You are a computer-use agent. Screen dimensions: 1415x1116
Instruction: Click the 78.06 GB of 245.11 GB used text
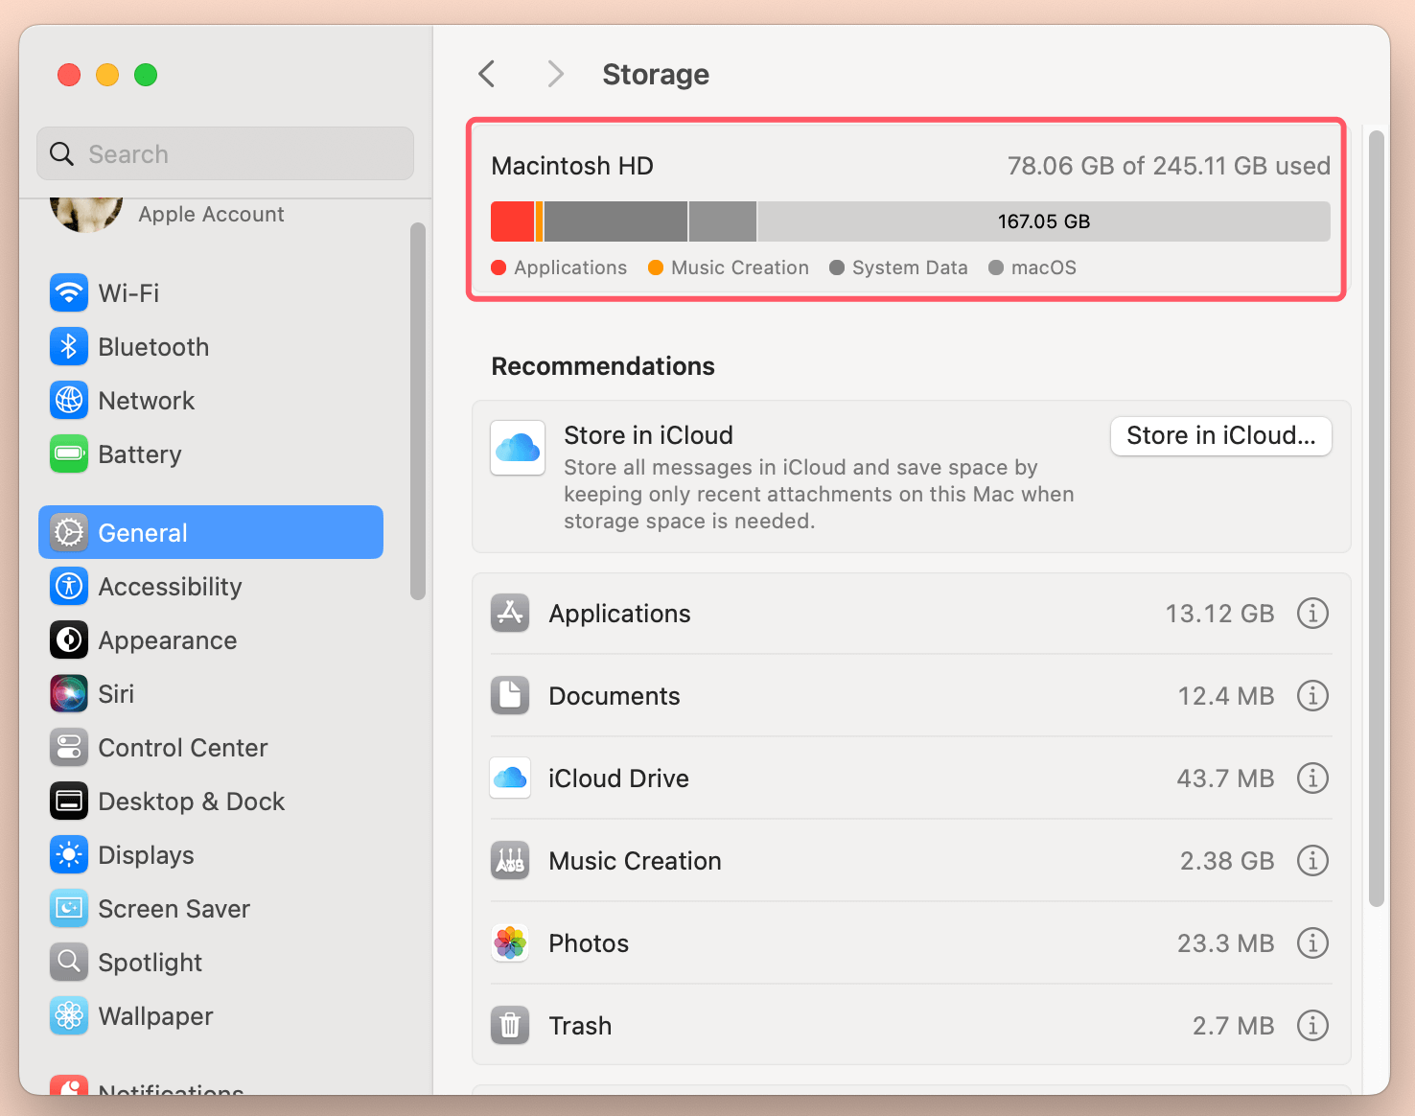pyautogui.click(x=1169, y=166)
